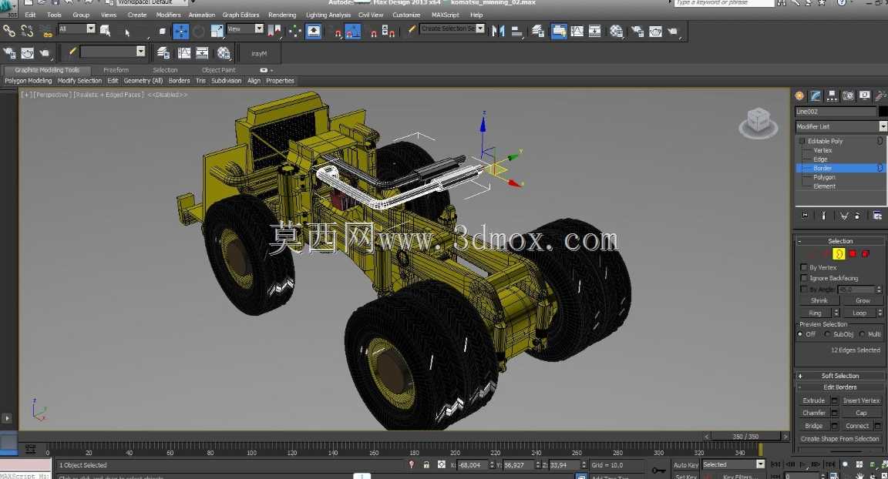Expand the Editable Poly modifier stack entry

click(x=802, y=142)
